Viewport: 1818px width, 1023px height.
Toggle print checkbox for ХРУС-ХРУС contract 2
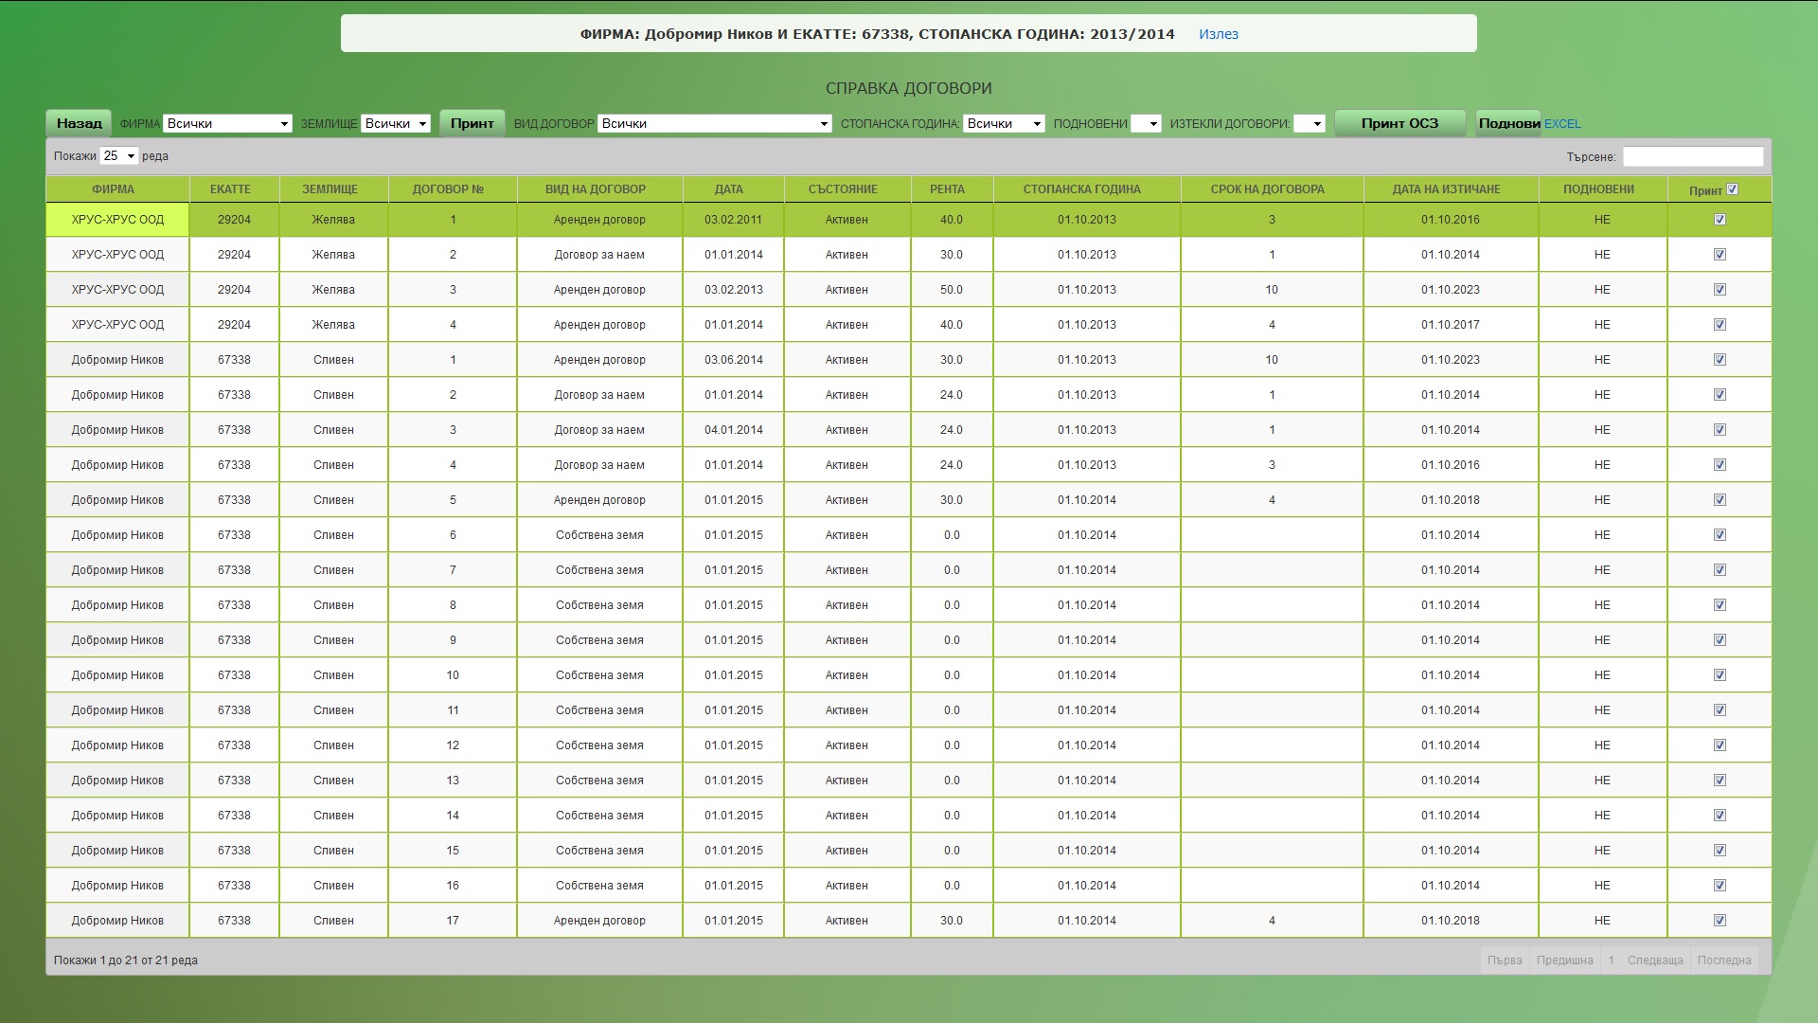[1720, 255]
